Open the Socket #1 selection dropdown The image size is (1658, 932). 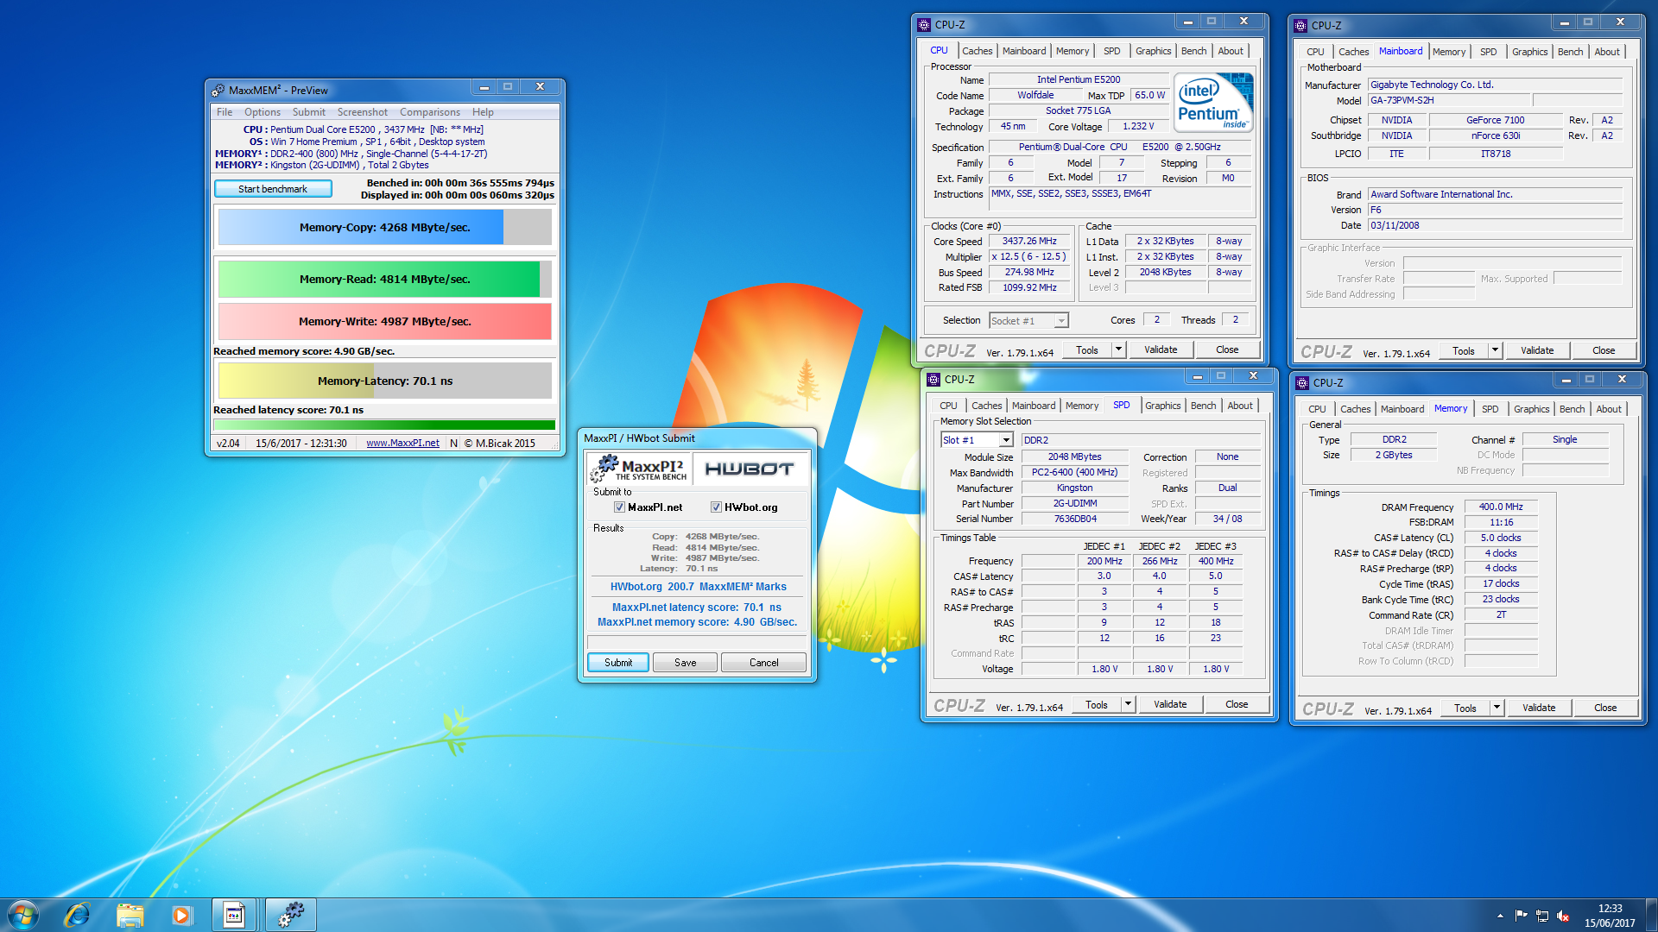point(1061,321)
